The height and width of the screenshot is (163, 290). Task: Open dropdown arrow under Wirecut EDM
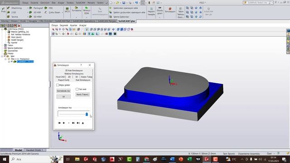click(x=87, y=17)
